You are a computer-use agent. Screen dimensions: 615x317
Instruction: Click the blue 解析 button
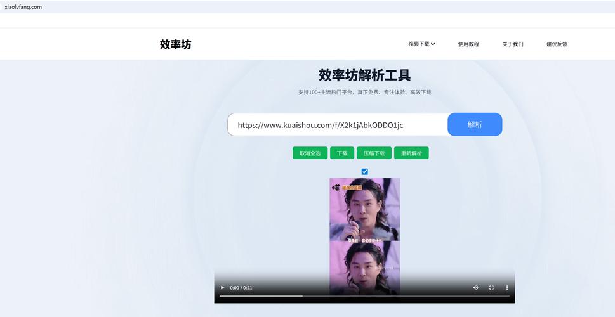474,124
